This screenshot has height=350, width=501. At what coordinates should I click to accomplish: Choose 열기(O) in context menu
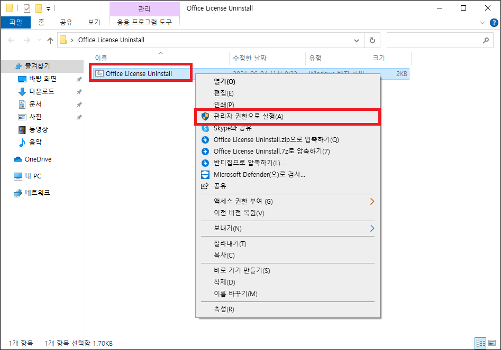point(288,82)
